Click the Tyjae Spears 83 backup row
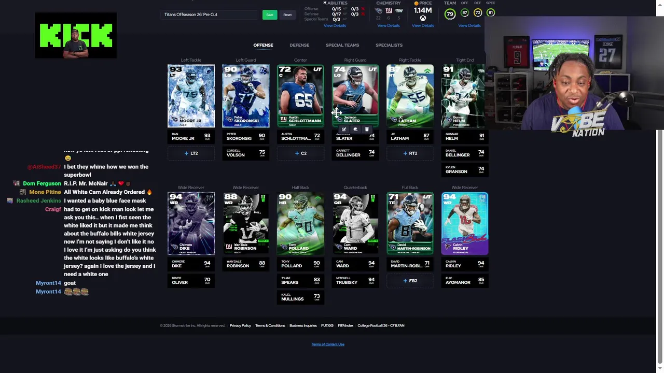 pos(300,280)
